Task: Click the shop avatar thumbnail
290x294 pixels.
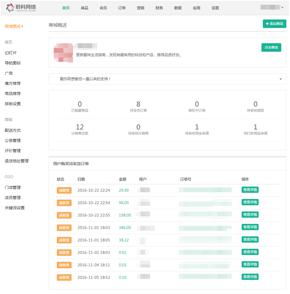Action: point(64,52)
